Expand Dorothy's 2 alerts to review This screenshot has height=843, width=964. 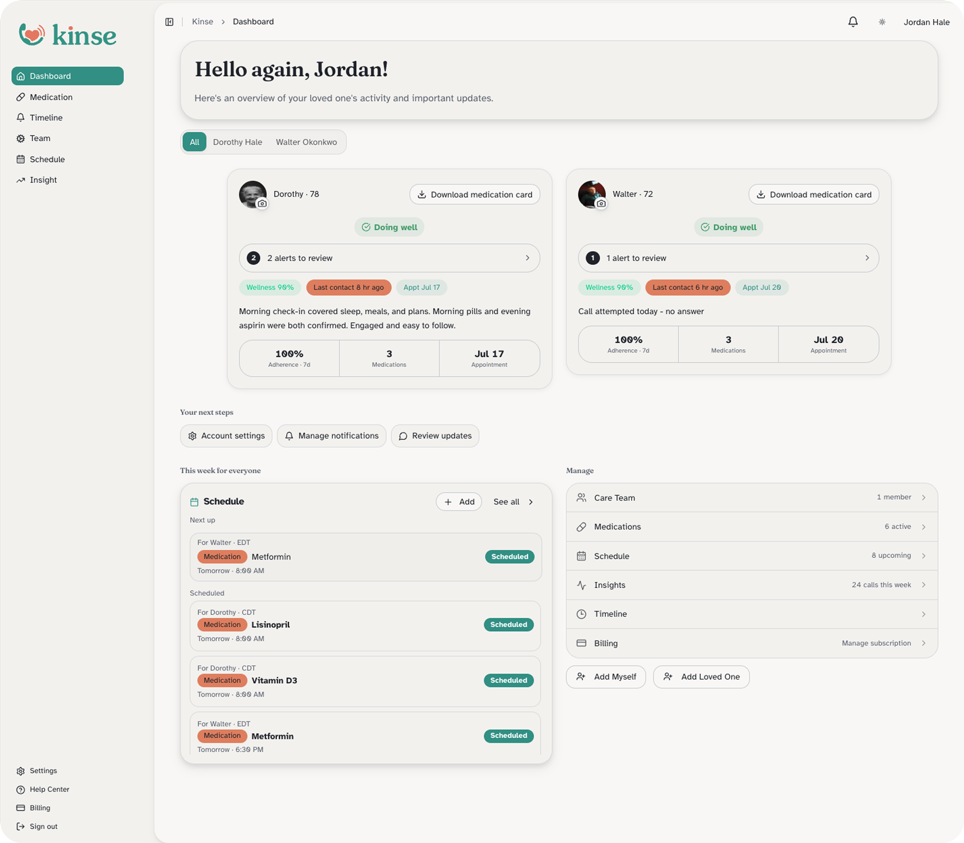pyautogui.click(x=389, y=258)
